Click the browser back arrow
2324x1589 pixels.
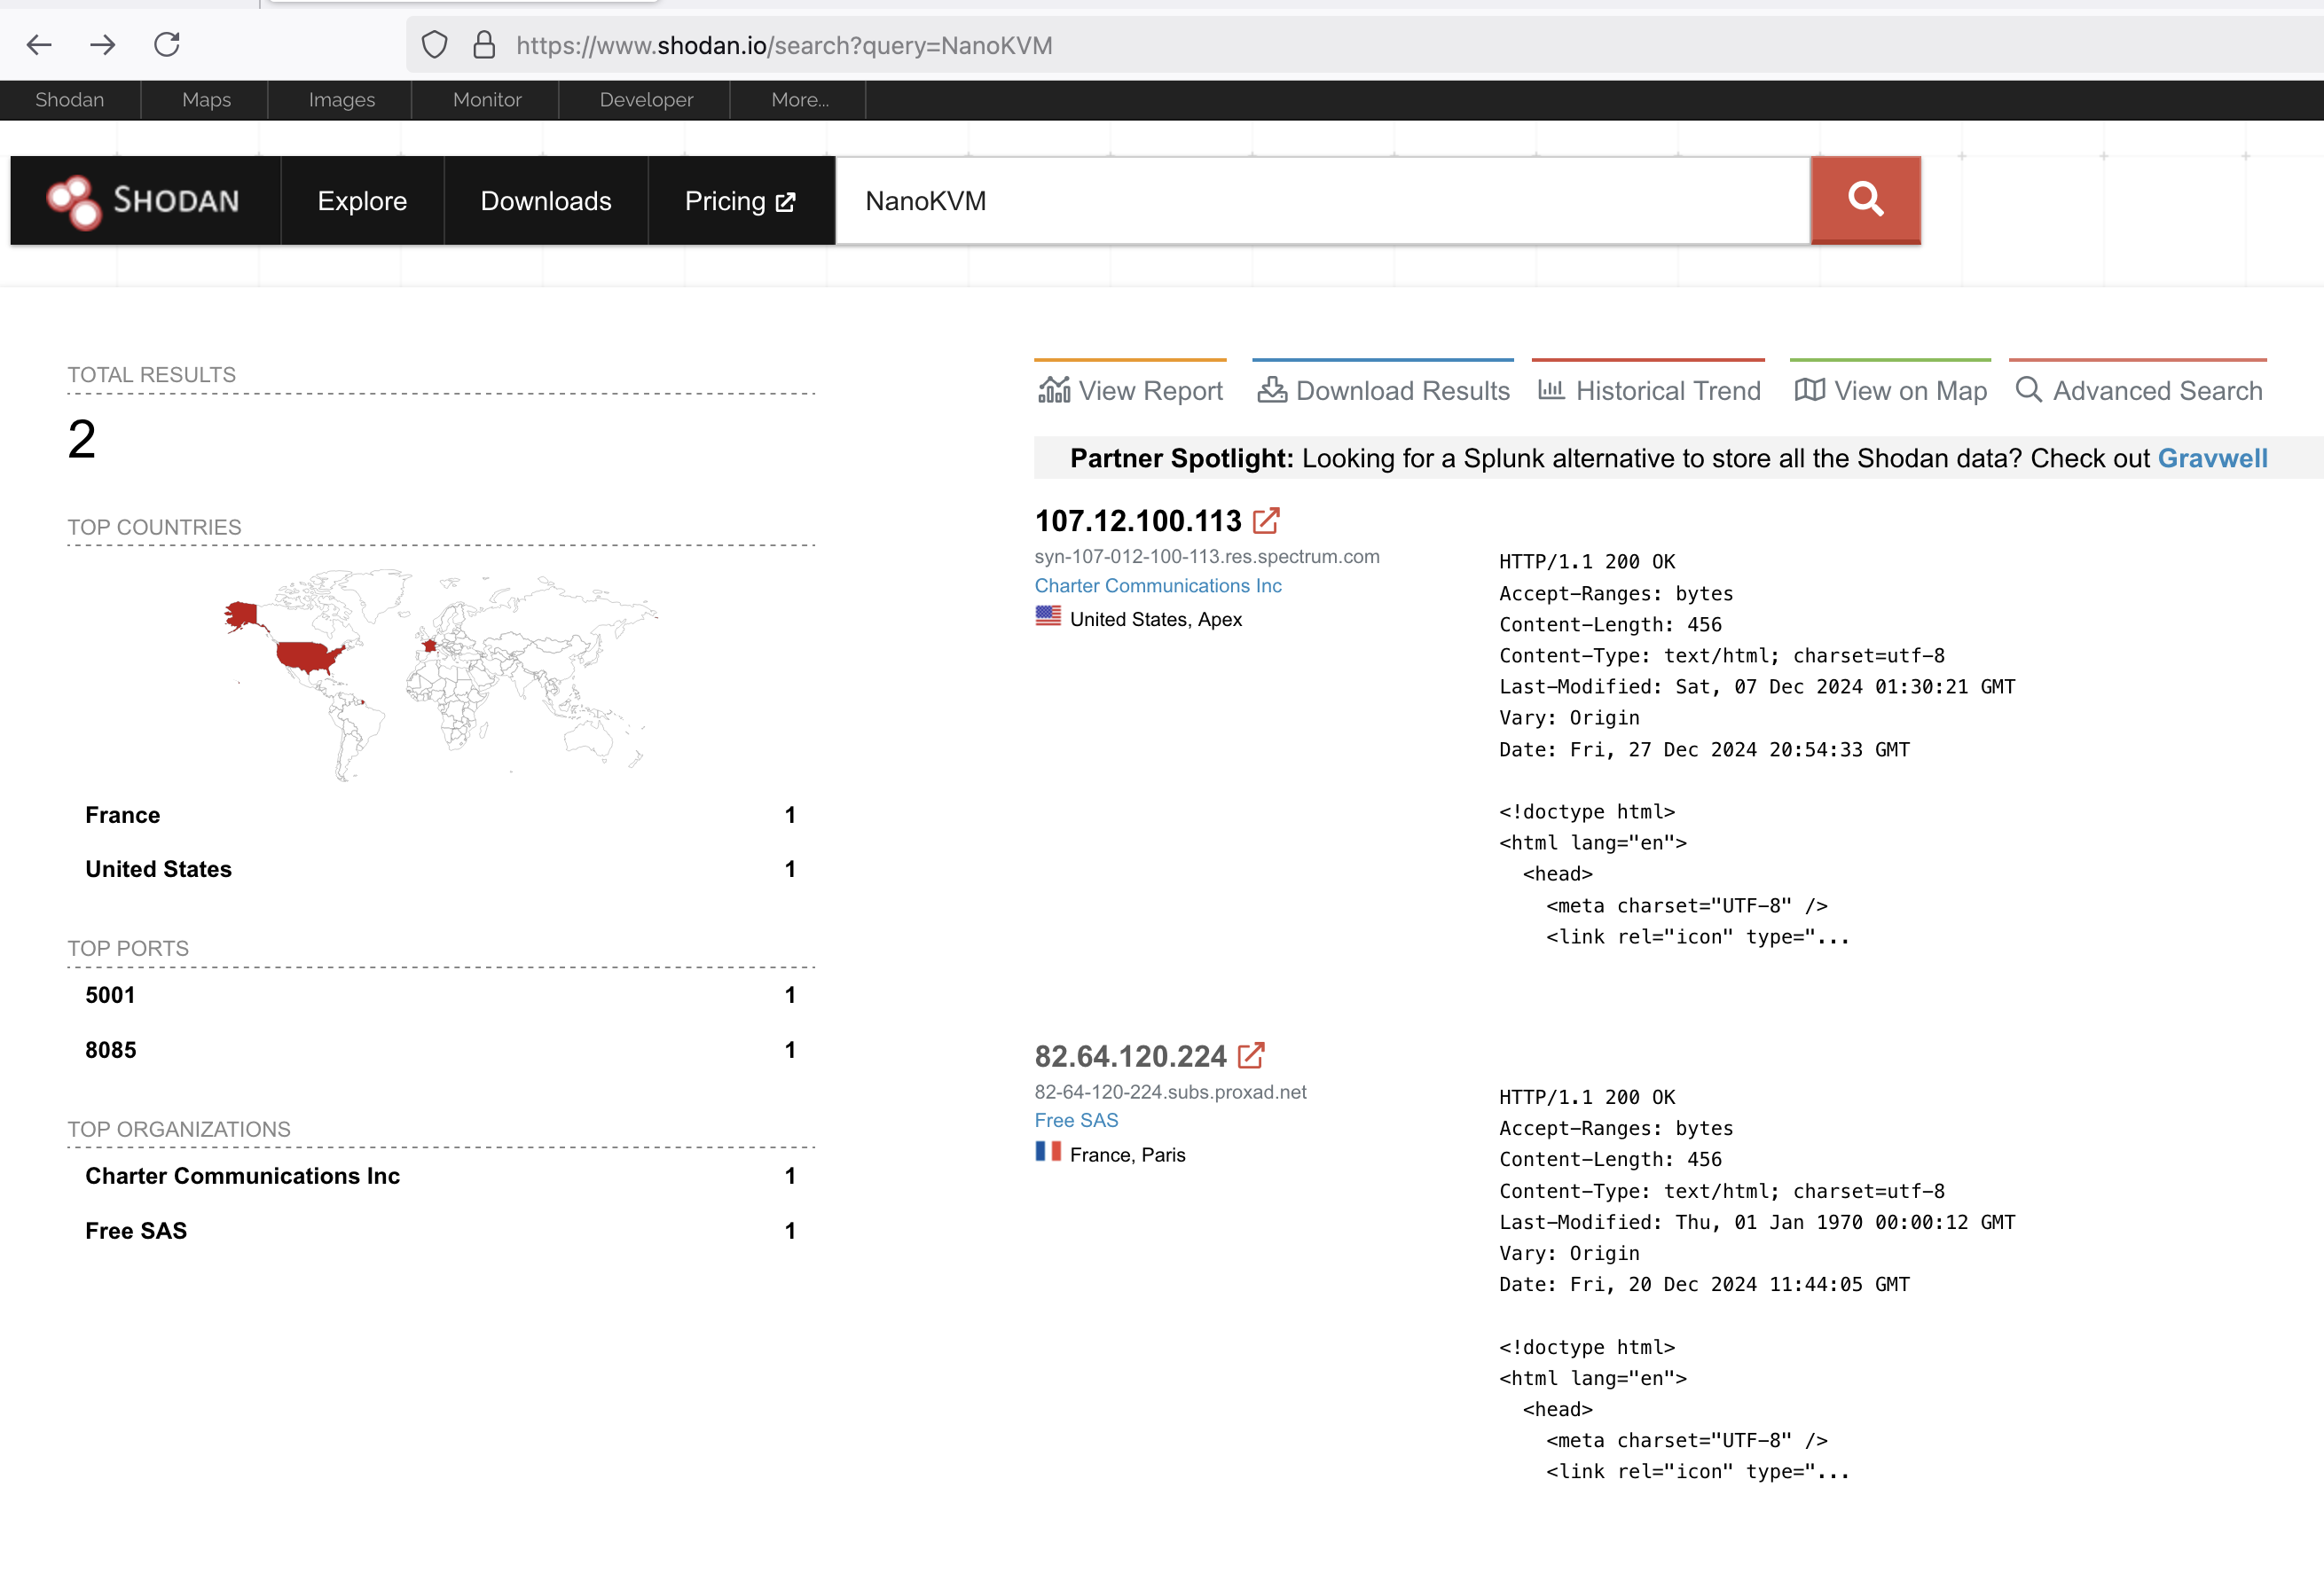tap(39, 45)
